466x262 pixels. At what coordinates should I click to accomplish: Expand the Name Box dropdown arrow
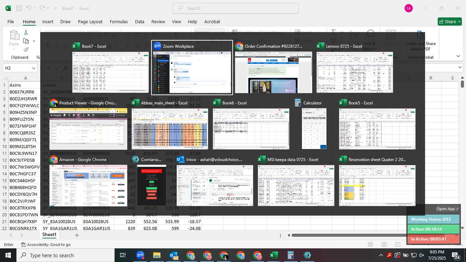pos(33,68)
